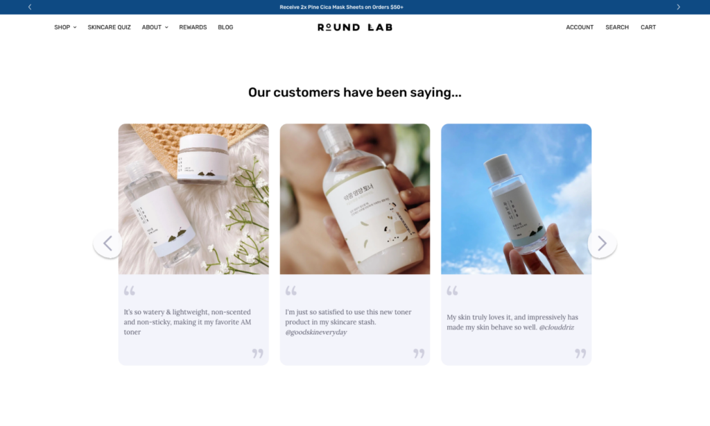710x426 pixels.
Task: Open the toner and cream jar photo
Action: [194, 199]
